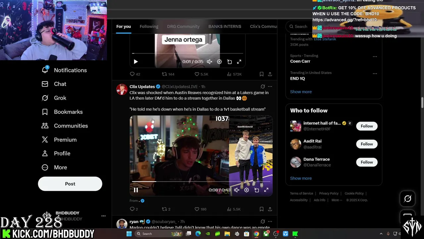Seek on the Clix video progress bar
This screenshot has width=424, height=239.
point(201,182)
